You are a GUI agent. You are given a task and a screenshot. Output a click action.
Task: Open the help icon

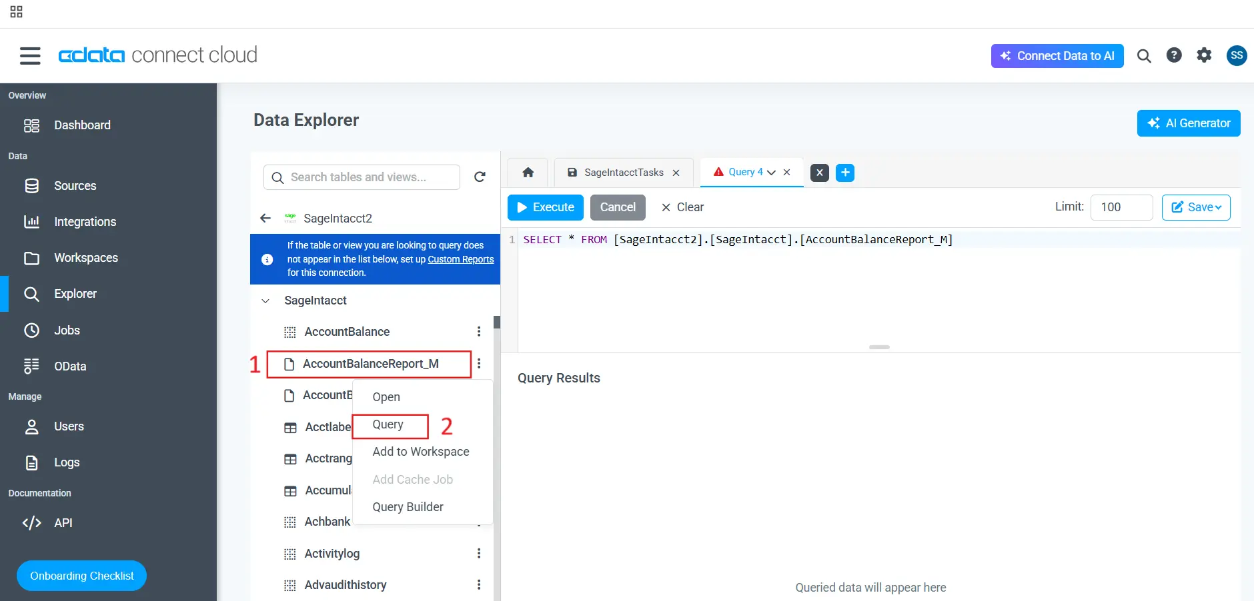pyautogui.click(x=1175, y=55)
